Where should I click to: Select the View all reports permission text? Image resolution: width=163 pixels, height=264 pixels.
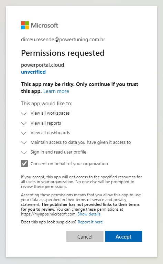(x=46, y=123)
